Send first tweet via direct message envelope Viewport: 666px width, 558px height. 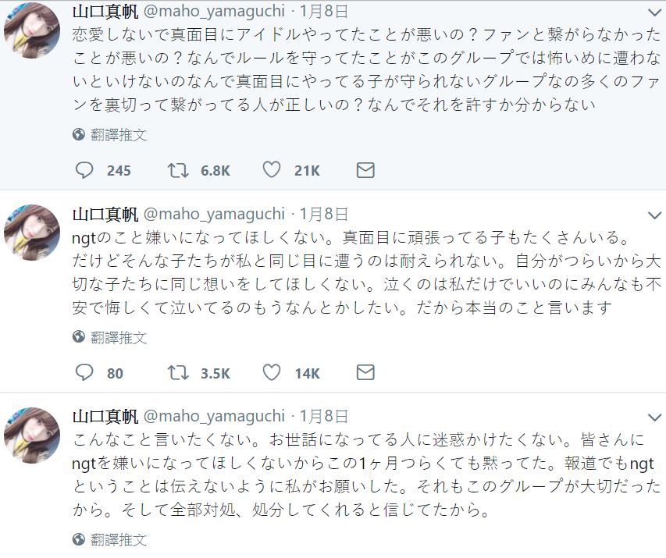365,170
